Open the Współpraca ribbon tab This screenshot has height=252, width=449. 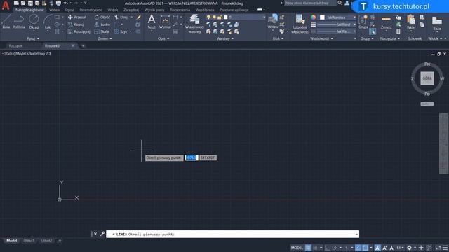(205, 10)
